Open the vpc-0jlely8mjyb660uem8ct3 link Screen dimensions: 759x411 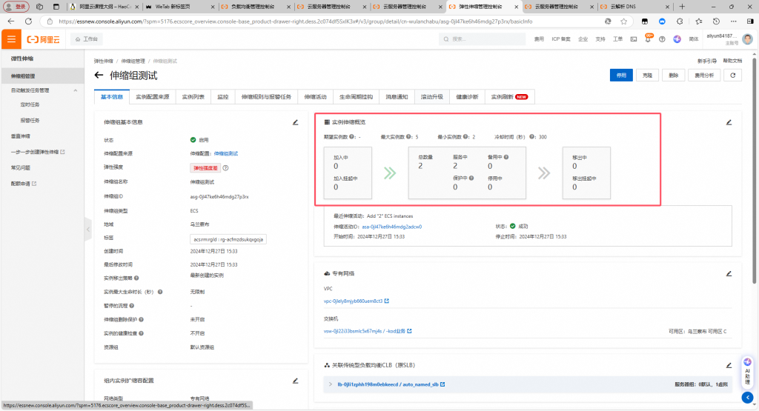[x=353, y=301]
